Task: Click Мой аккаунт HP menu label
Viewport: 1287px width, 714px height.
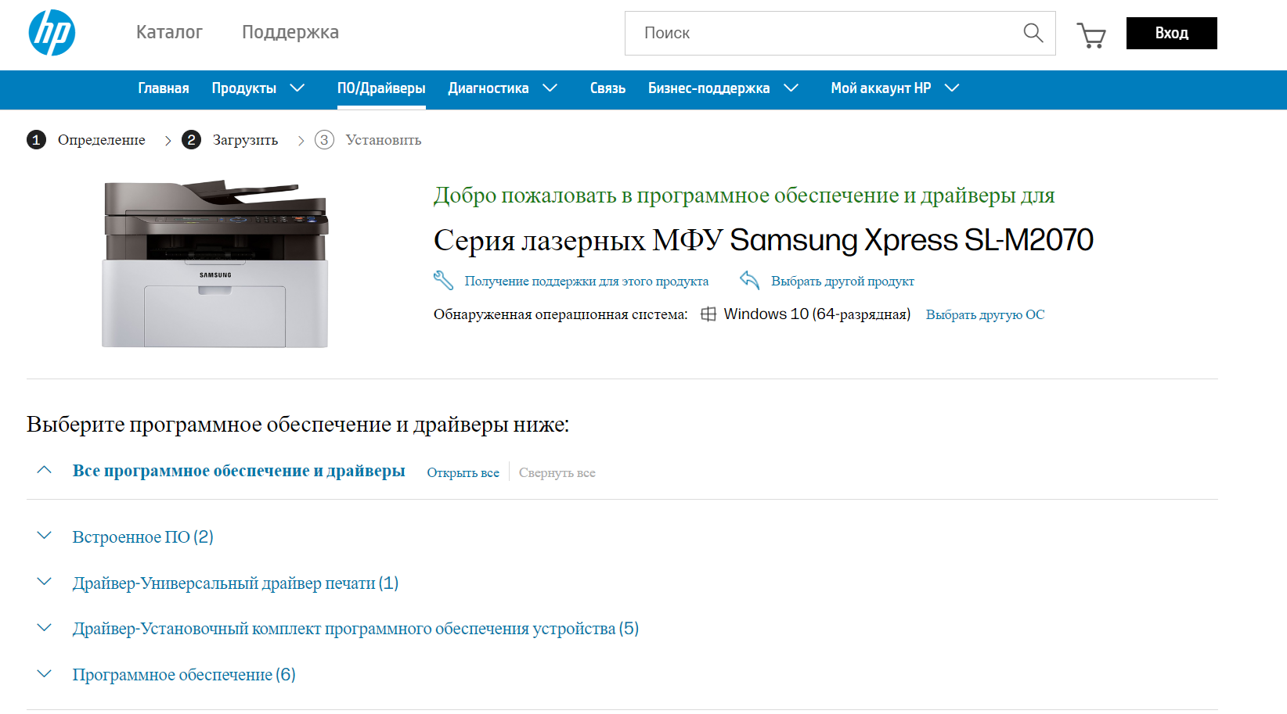Action: click(x=881, y=88)
